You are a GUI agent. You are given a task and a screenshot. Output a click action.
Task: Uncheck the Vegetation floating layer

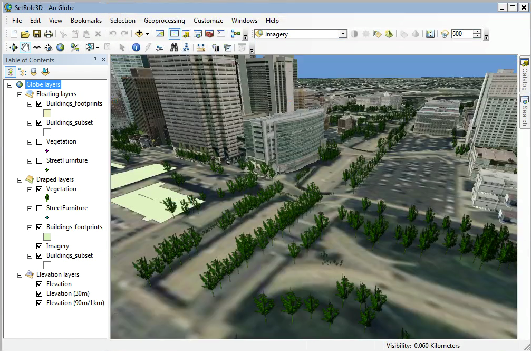pos(39,141)
